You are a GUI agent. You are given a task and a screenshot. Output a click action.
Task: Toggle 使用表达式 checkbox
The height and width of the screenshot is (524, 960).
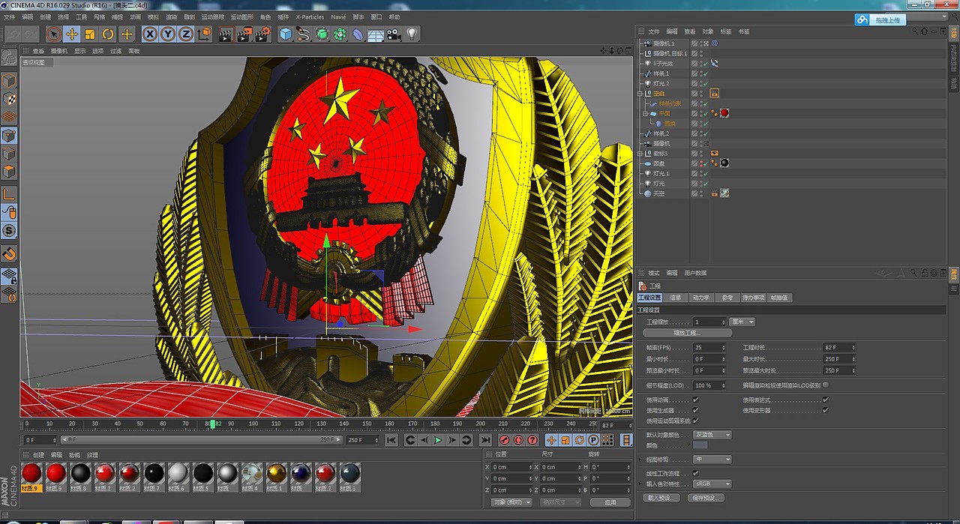click(825, 400)
